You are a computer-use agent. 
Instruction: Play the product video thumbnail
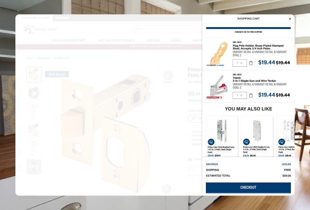(34, 93)
